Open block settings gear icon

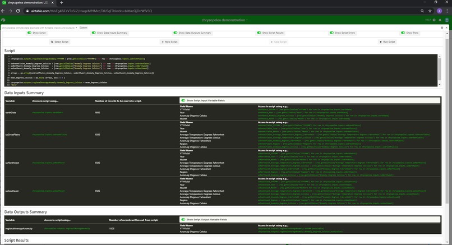pos(442,27)
